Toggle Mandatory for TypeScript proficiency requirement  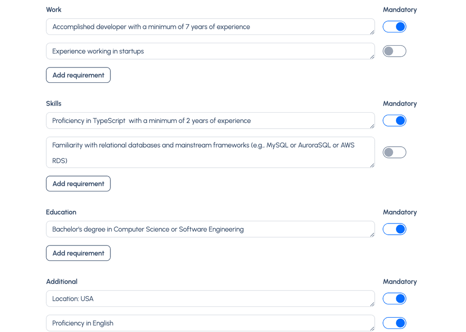(394, 121)
